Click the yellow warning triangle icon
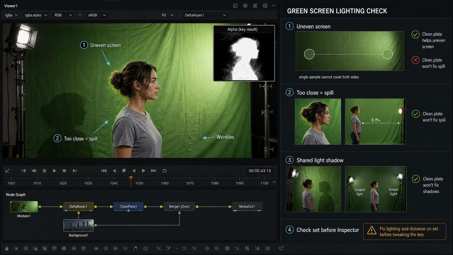This screenshot has height=255, width=453. tap(371, 231)
